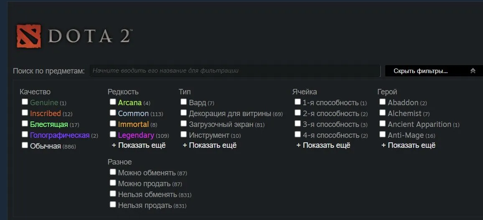The image size is (483, 220).
Task: Enable the Inscribed quality filter
Action: tap(25, 113)
